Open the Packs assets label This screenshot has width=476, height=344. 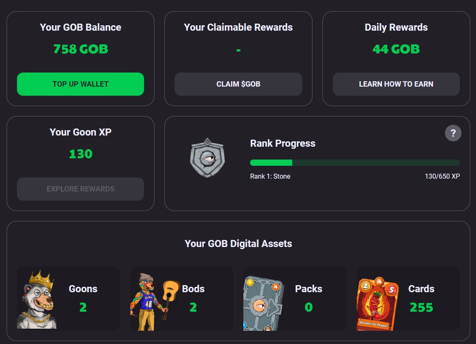(x=308, y=289)
